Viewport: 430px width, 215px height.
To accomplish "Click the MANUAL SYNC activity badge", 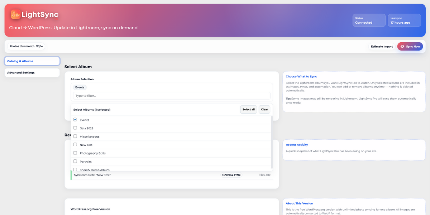I will tap(231, 175).
